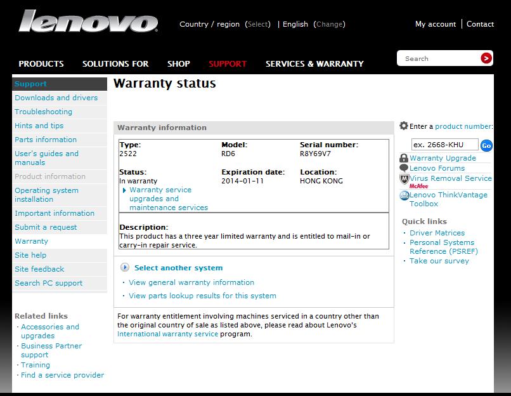The image size is (511, 396).
Task: Click the red search submit arrow icon
Action: pyautogui.click(x=486, y=58)
